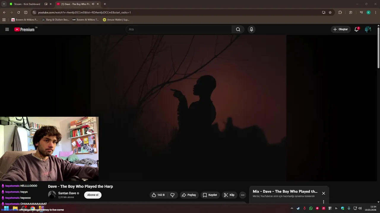Viewport: 380px width, 213px height.
Task: Open Google Lens search icon
Action: 351,12
